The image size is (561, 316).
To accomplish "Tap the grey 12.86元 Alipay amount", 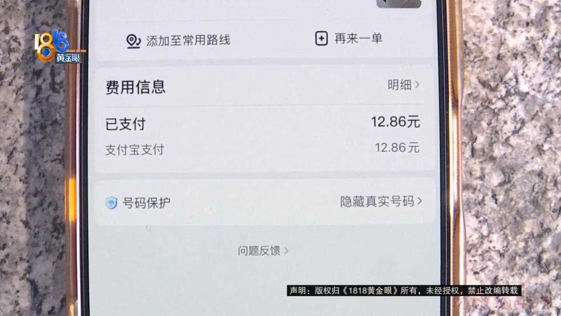I will pos(397,148).
